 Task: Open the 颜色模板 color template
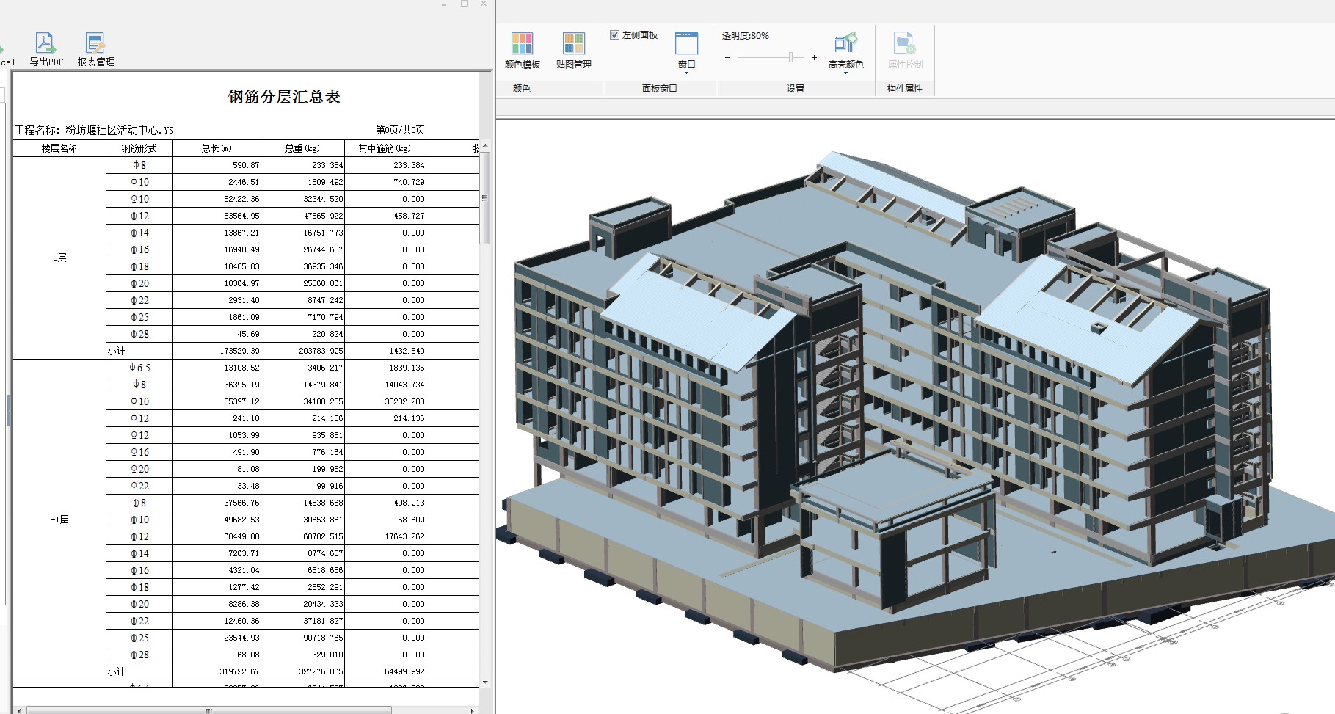[522, 44]
